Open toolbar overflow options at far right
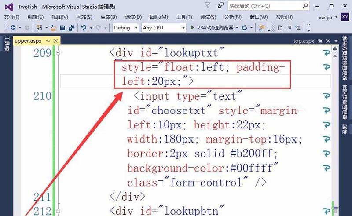Viewport: 352px width, 216px height. coord(308,28)
